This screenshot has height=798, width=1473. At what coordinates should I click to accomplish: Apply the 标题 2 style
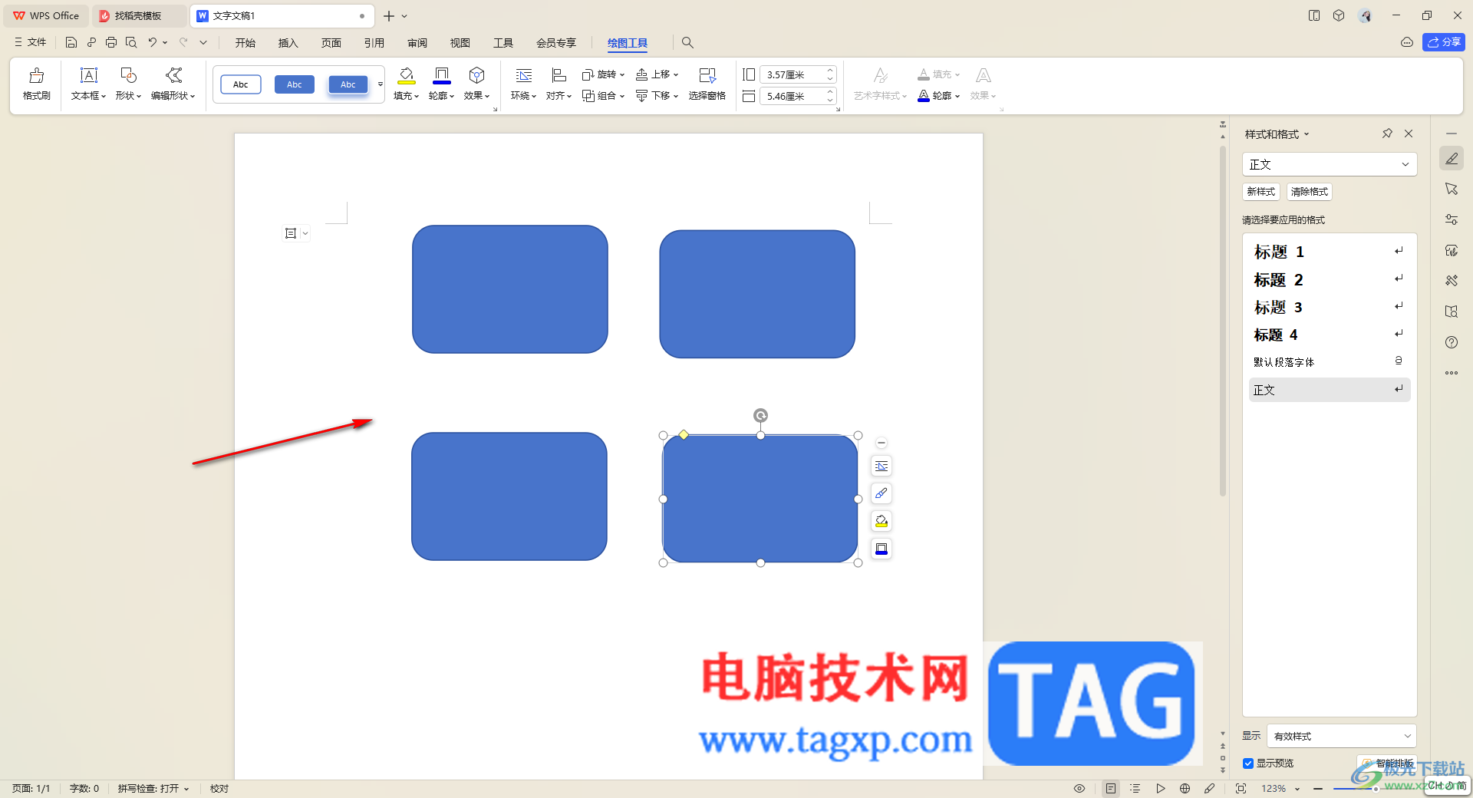point(1329,279)
